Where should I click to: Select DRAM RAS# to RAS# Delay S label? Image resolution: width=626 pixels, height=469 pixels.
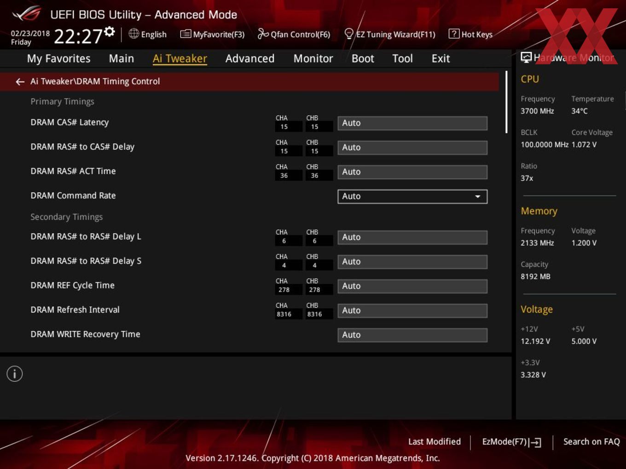86,261
